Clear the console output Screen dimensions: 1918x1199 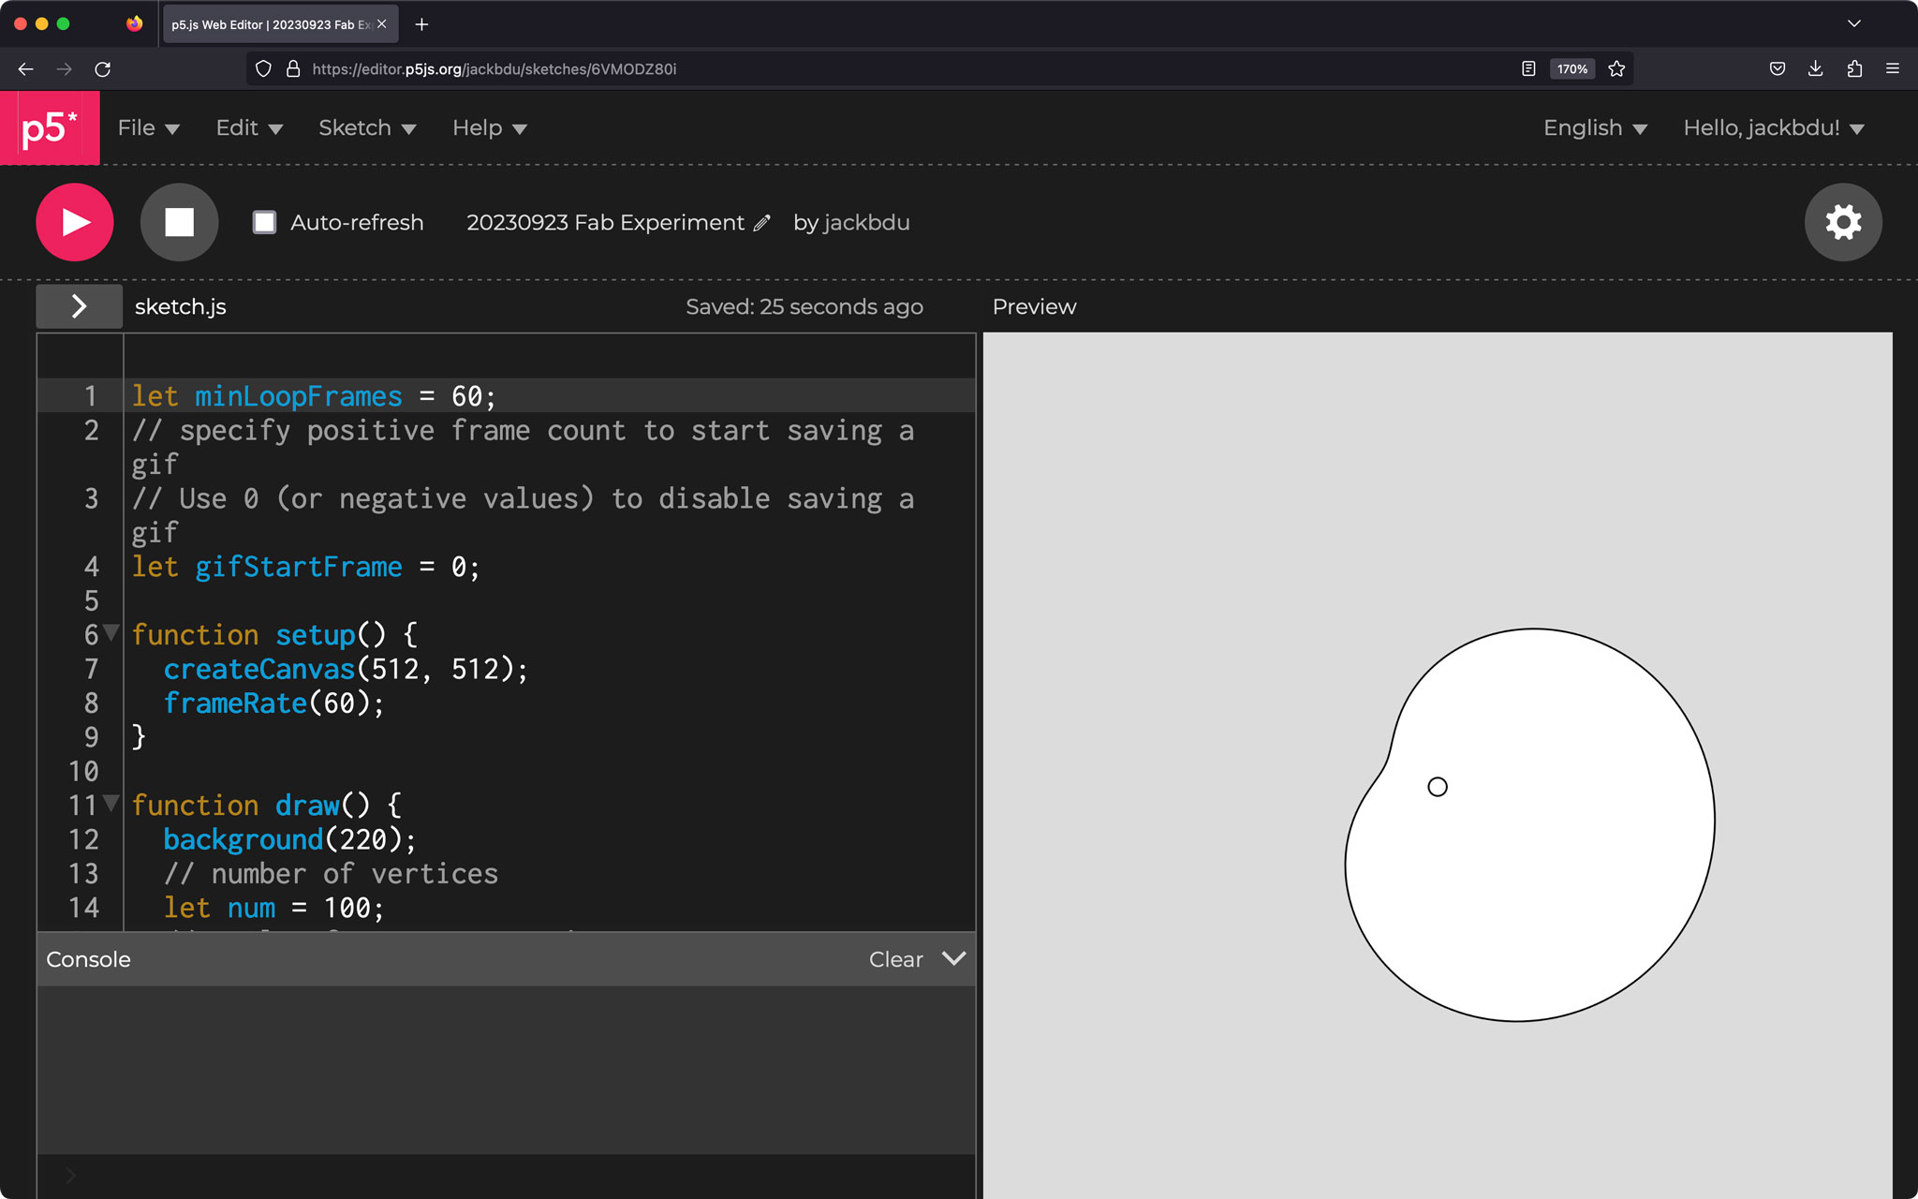[x=895, y=959]
